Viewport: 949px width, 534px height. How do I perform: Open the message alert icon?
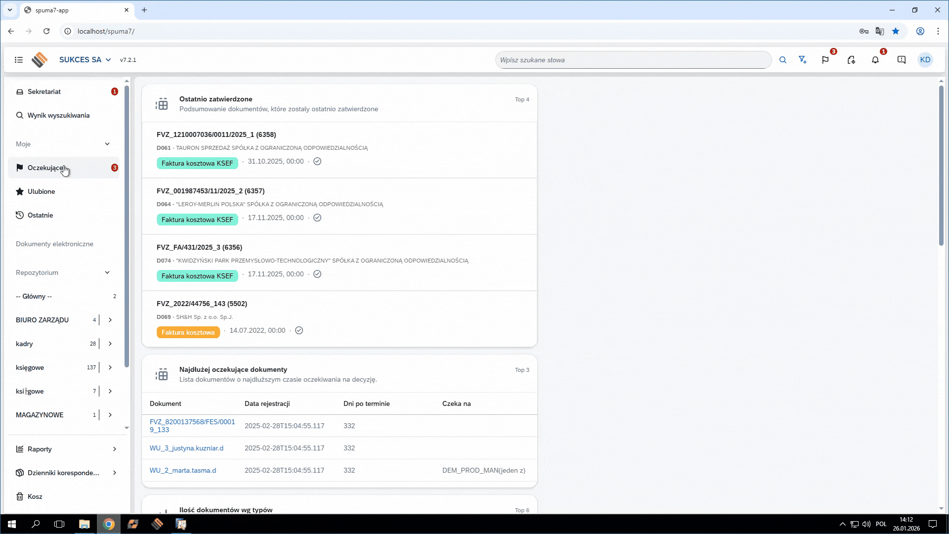902,60
